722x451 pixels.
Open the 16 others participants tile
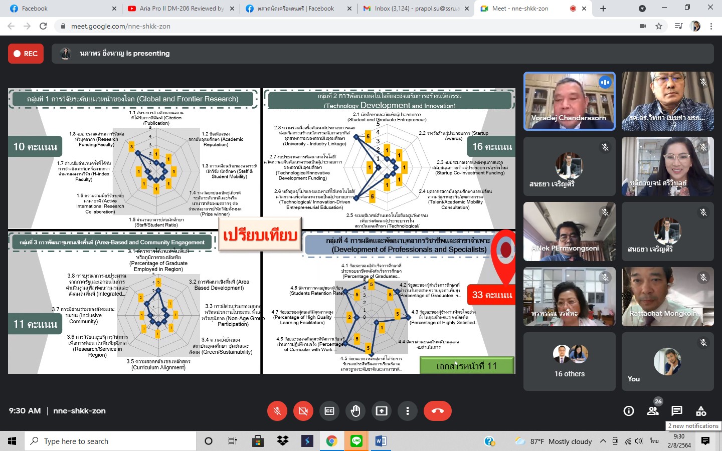(x=569, y=361)
